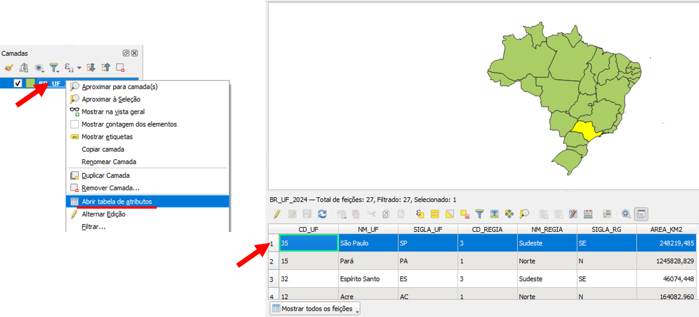Click zoom map to selected rows icon
699x317 pixels.
point(524,214)
